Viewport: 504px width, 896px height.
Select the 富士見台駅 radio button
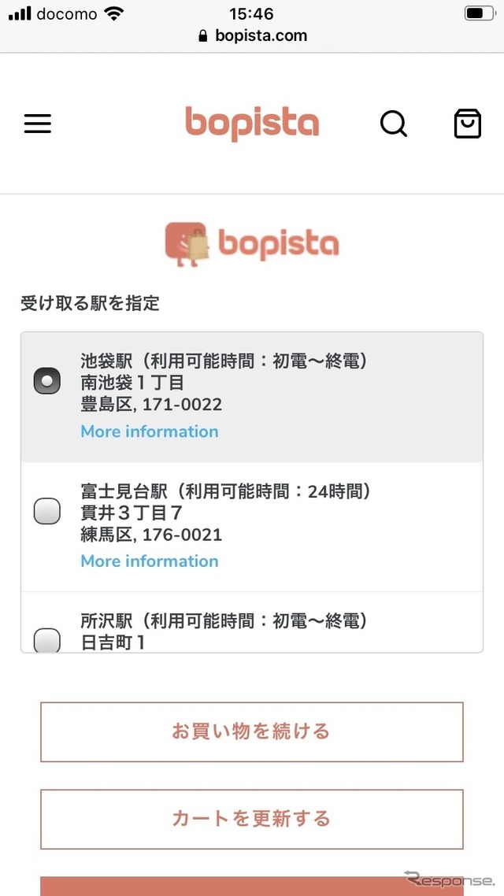[x=47, y=512]
